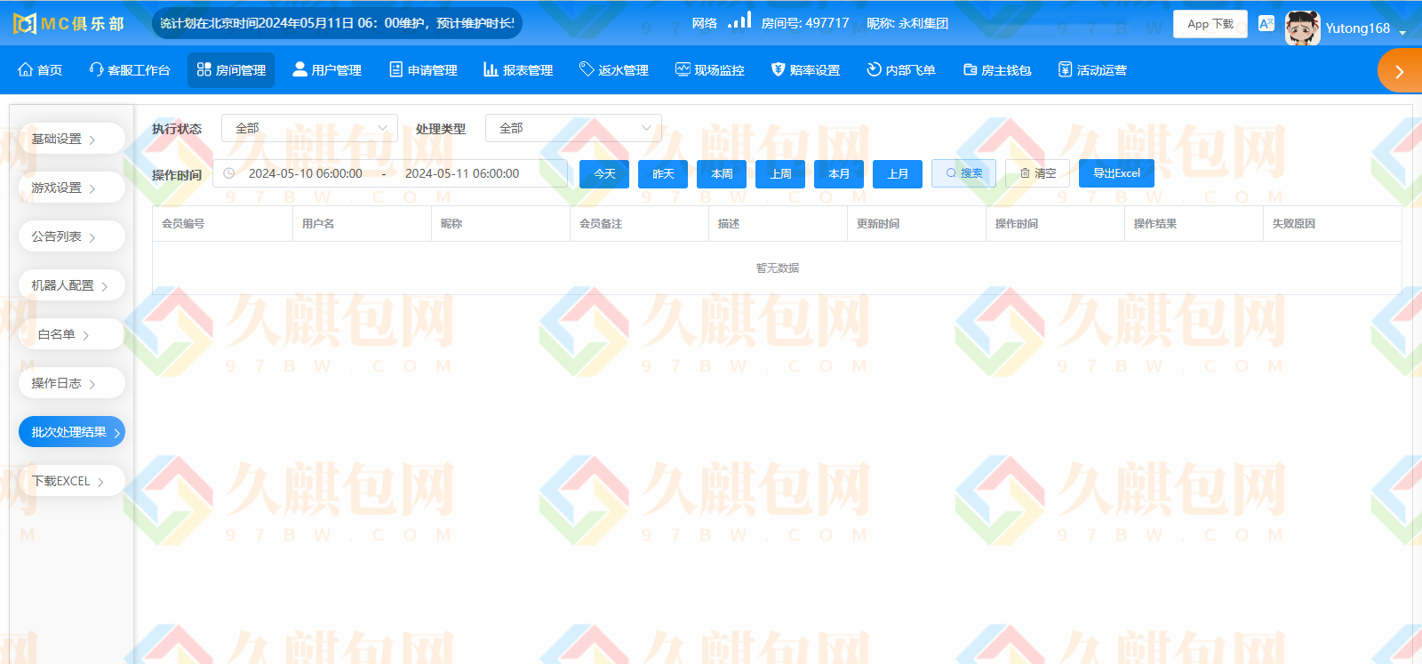Open 现场监控 menu

pyautogui.click(x=710, y=70)
